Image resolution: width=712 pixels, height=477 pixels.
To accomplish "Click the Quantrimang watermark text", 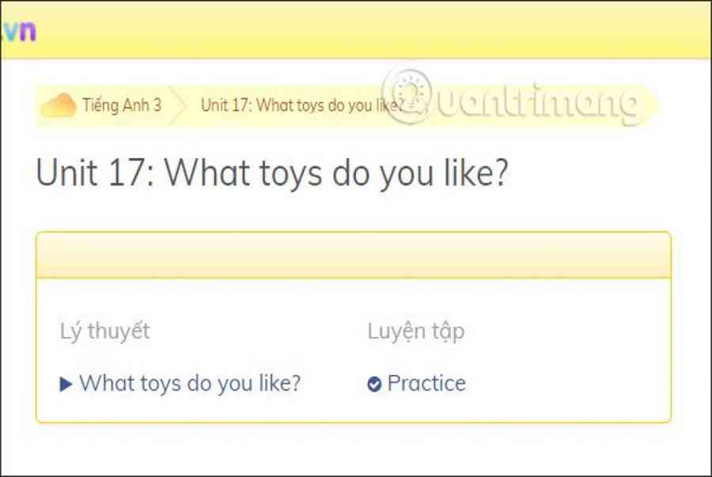I will tap(538, 104).
